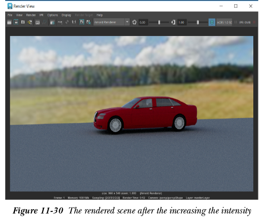Screen dimensions: 264x220
Task: Click the gamma value field showing 1.00
Action: click(x=182, y=22)
